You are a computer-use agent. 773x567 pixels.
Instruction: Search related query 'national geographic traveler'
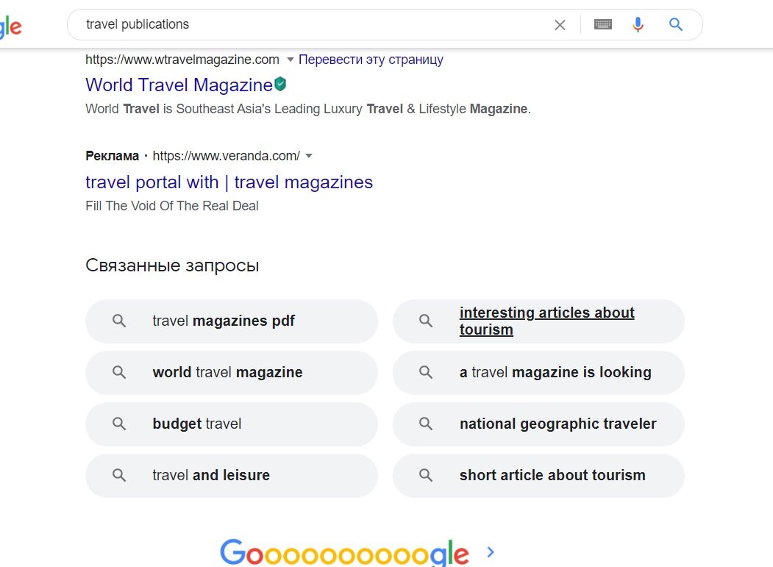(538, 424)
